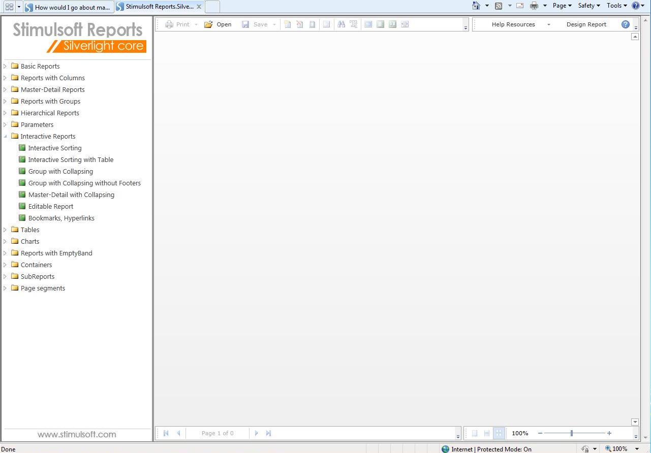The width and height of the screenshot is (651, 453).
Task: Go to the next report page
Action: click(x=256, y=433)
